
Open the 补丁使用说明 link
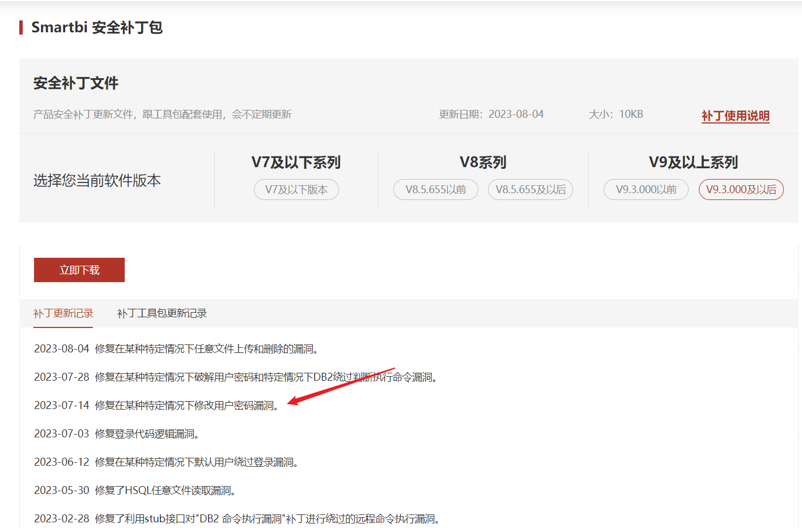point(735,116)
